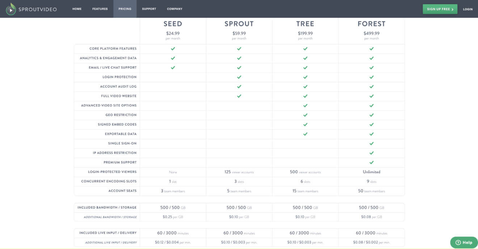Click the Core Platform Features row label
Viewport: 478px width, 249px height.
click(x=113, y=49)
